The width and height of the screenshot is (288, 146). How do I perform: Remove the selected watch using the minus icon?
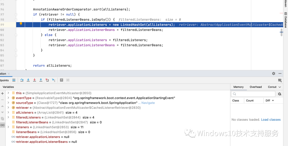pyautogui.click(x=2, y=100)
